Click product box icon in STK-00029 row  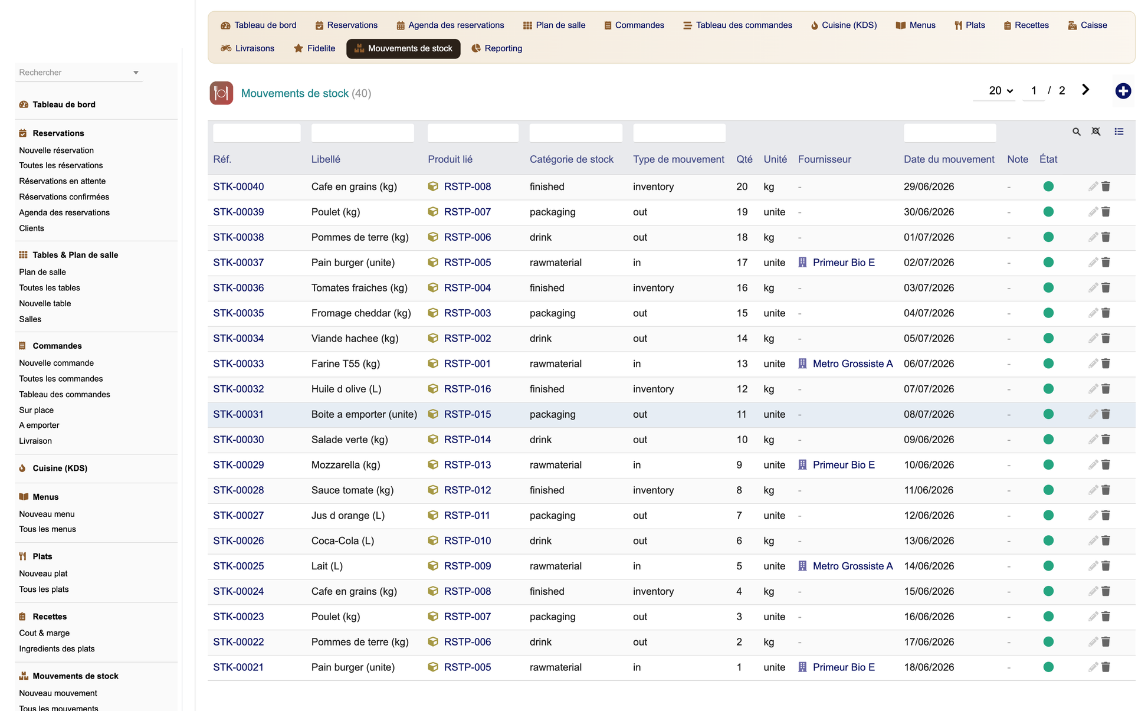pos(433,465)
